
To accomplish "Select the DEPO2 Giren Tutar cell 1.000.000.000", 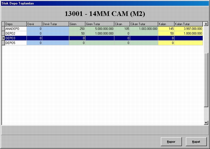I will (x=99, y=33).
